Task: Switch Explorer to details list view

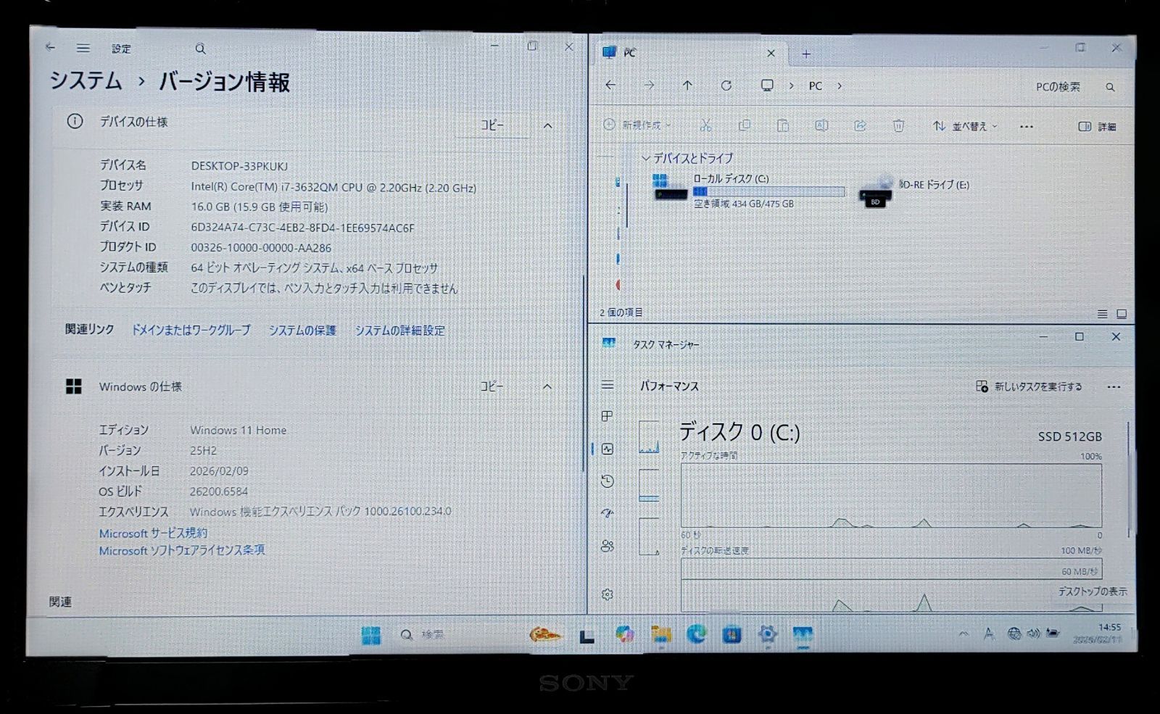Action: tap(1102, 314)
